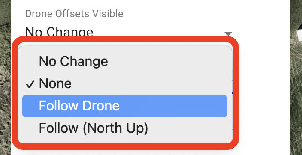This screenshot has width=302, height=155.
Task: Open the "No Change" combo box field
Action: click(x=129, y=32)
